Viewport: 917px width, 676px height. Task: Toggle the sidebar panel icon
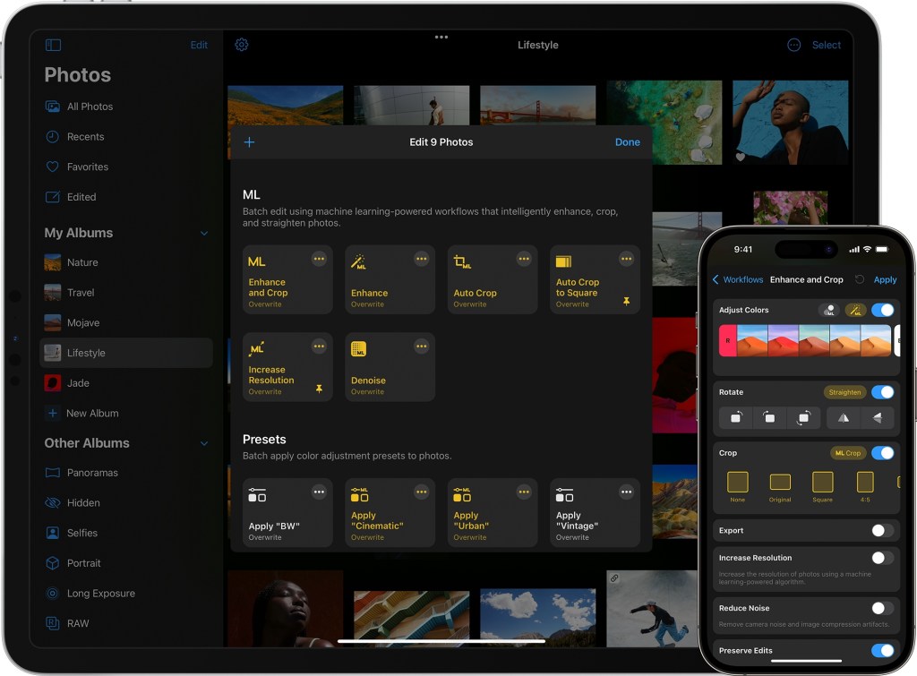(x=53, y=45)
